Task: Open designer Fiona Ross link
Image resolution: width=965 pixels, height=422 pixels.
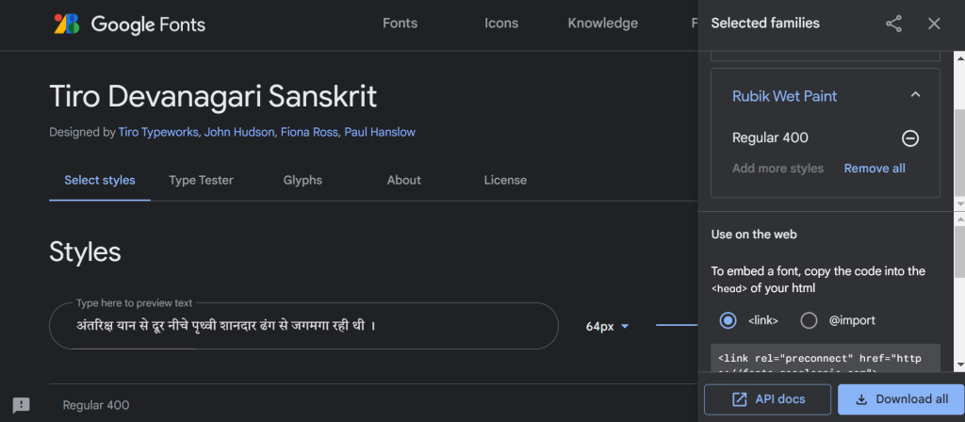Action: point(309,132)
